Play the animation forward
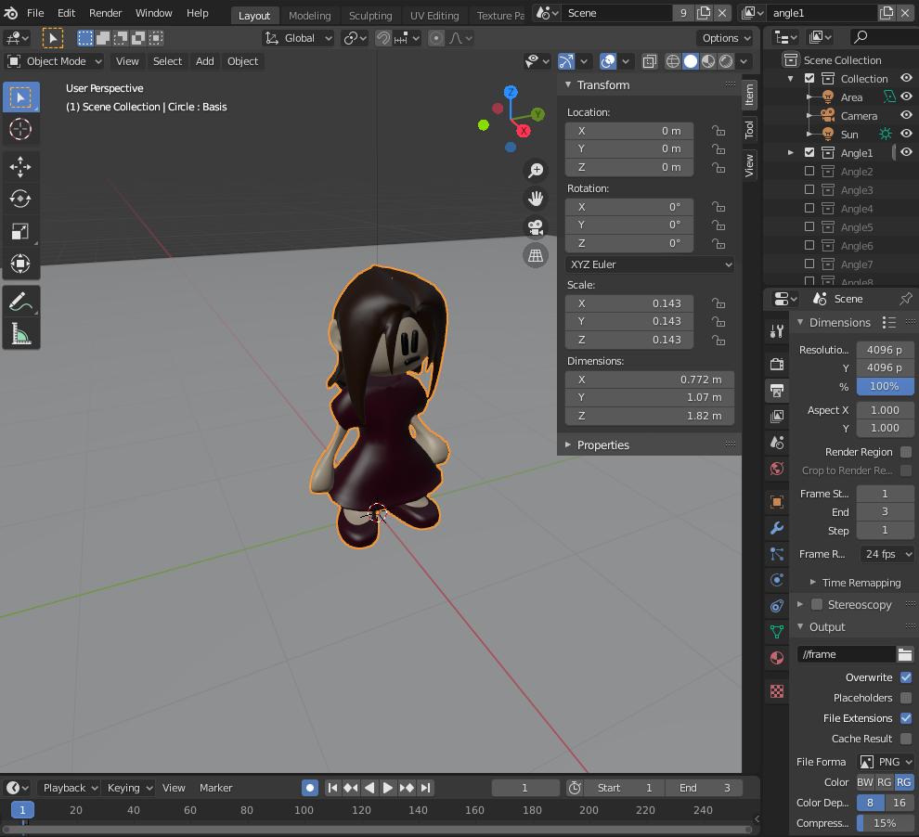 (387, 789)
